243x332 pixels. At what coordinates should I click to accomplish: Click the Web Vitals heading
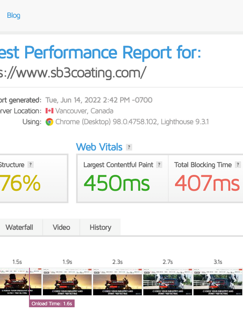point(99,147)
